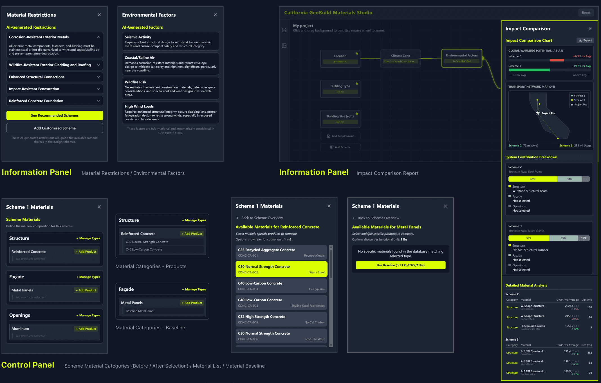Deselect the highlighted C30 Normal Strength Concrete CONC-CA-002

281,269
